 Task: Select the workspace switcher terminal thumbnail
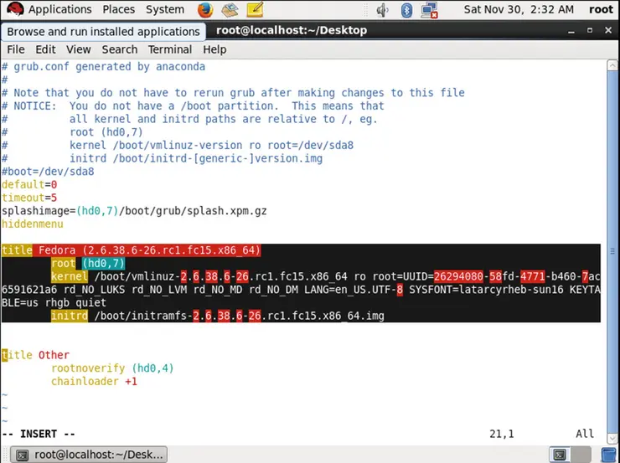[561, 455]
